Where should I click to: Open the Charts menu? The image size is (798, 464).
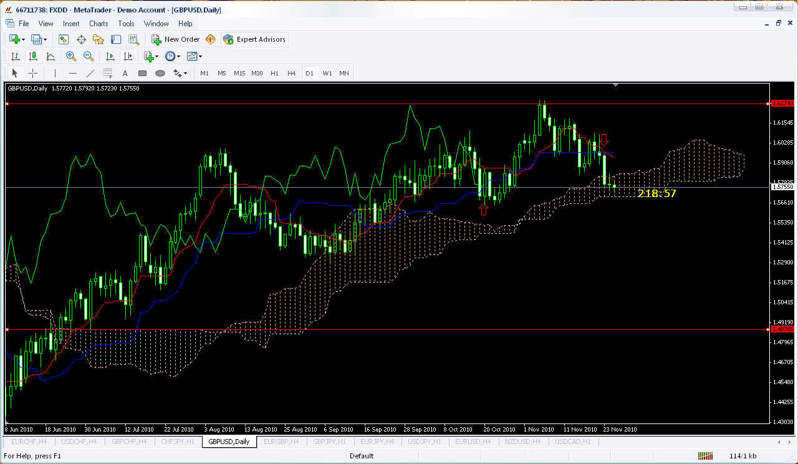(99, 24)
